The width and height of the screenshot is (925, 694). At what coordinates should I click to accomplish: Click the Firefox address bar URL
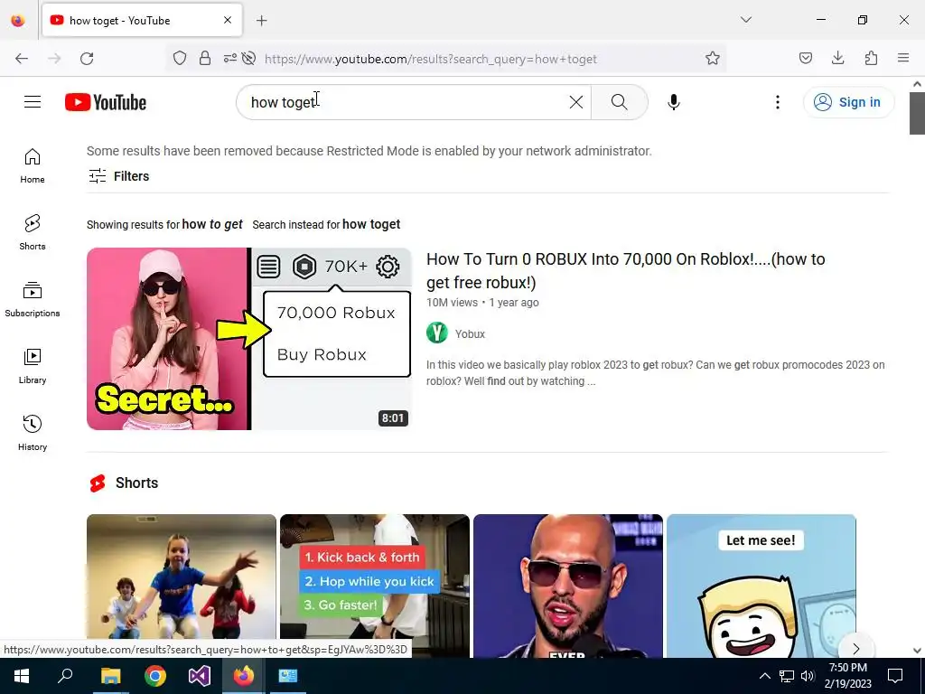(431, 59)
